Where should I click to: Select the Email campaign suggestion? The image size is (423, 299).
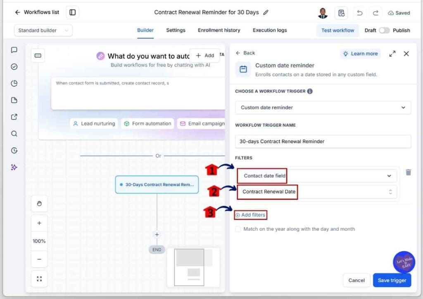[202, 124]
